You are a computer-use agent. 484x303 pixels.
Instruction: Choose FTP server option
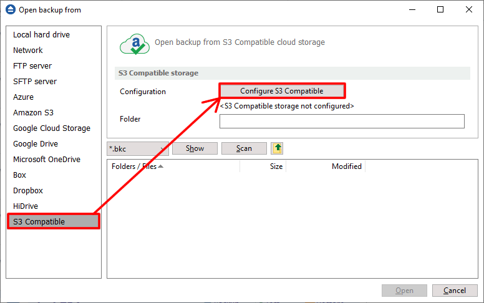[32, 66]
